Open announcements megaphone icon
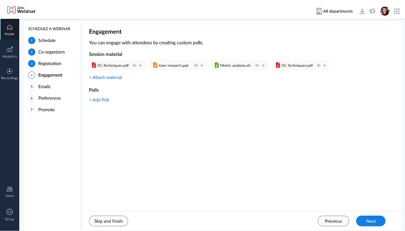Screen dimensions: 405x231 [x=372, y=11]
